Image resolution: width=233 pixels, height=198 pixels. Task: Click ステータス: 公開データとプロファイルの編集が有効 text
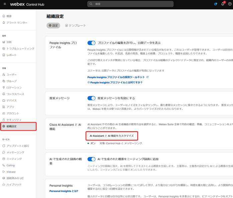click(126, 70)
